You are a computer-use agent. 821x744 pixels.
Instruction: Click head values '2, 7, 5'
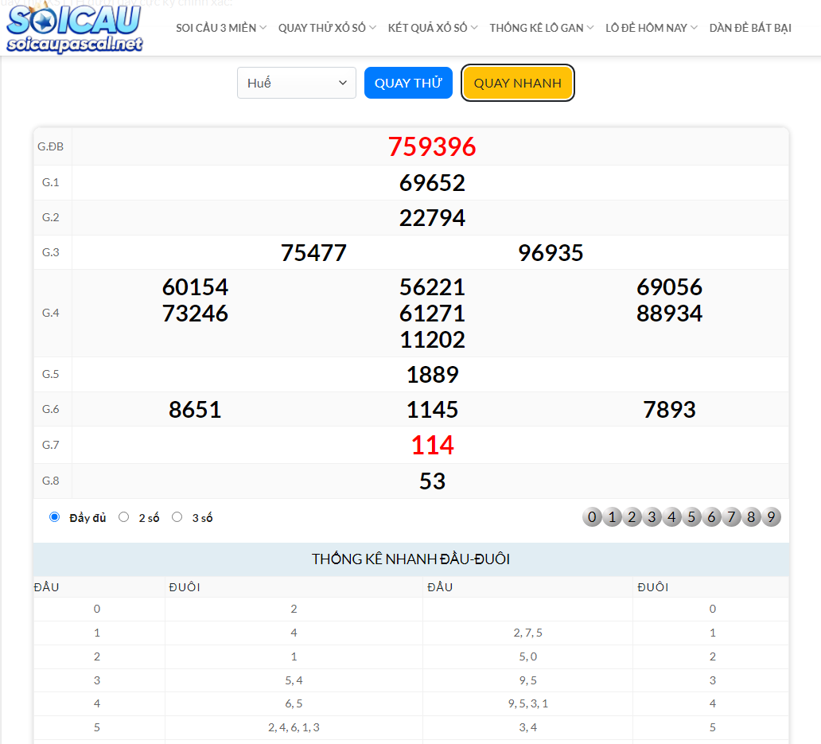527,633
